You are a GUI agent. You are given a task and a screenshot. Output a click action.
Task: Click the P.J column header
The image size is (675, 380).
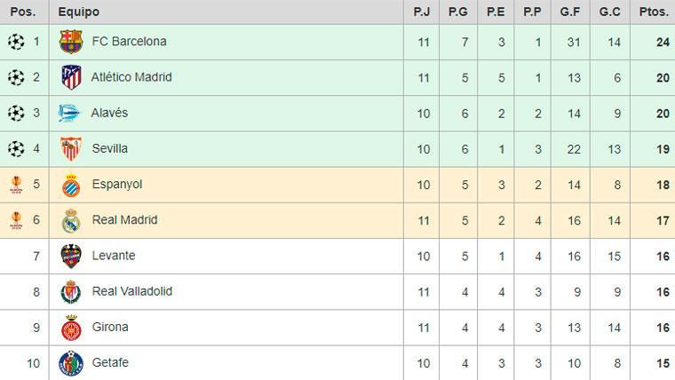tap(422, 12)
